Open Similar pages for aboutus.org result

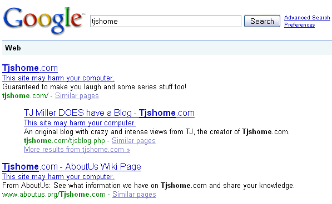point(134,194)
